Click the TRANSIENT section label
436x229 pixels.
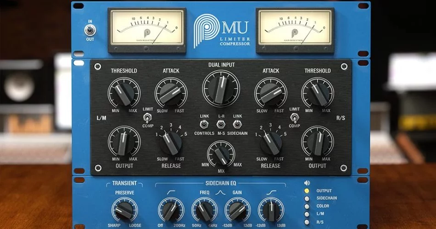(x=124, y=183)
